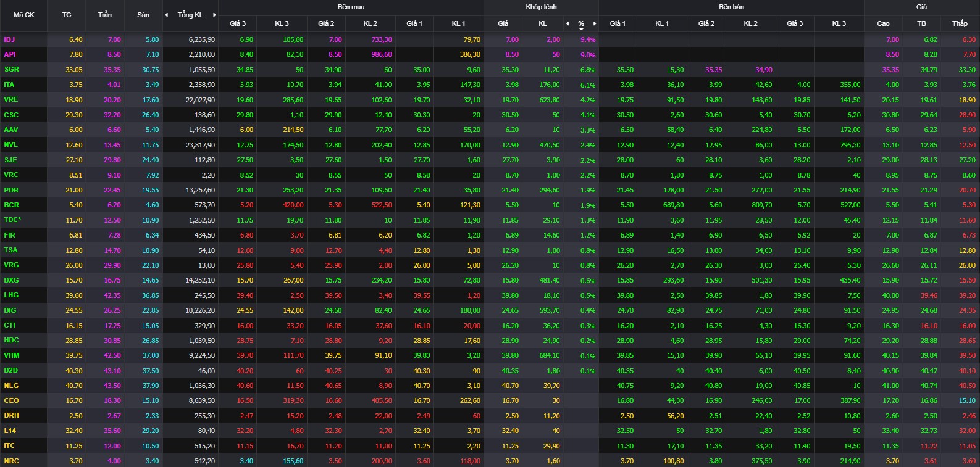Image resolution: width=980 pixels, height=467 pixels.
Task: Open the PDR ticker symbol
Action: [x=10, y=190]
